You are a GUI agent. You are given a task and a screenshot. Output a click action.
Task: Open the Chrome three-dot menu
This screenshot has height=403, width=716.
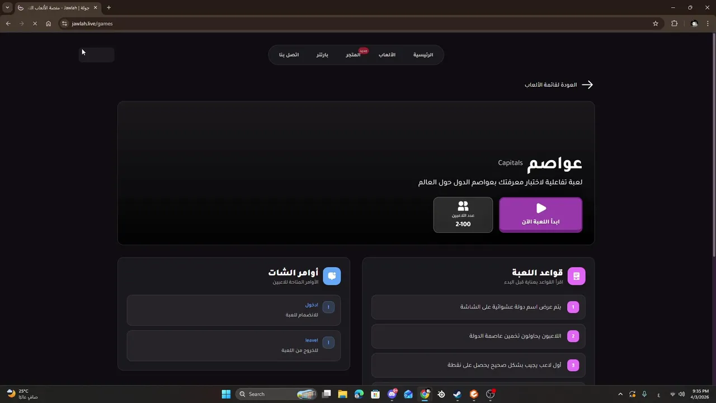708,24
